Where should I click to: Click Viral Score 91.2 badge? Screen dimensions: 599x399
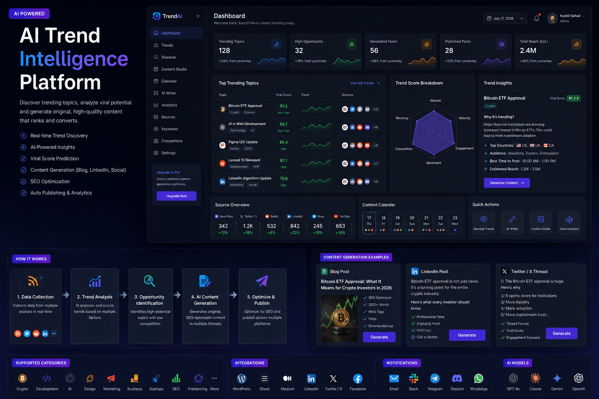[x=574, y=98]
